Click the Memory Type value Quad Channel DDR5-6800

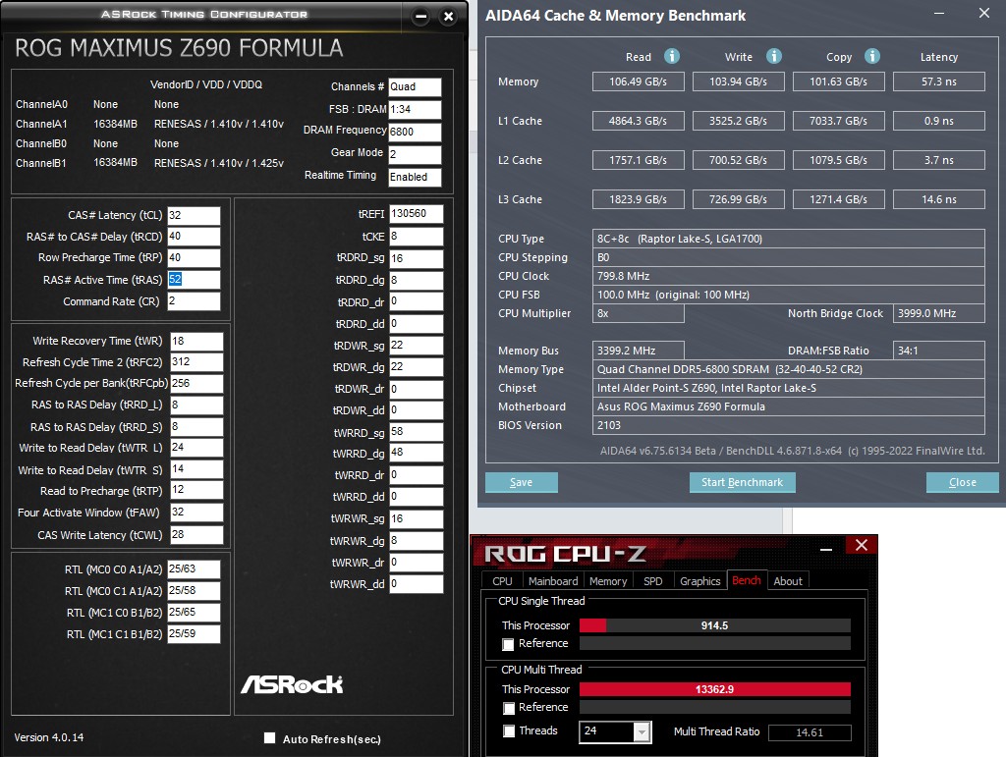(x=789, y=369)
